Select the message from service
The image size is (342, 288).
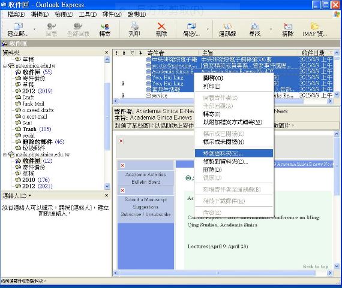pyautogui.click(x=159, y=95)
